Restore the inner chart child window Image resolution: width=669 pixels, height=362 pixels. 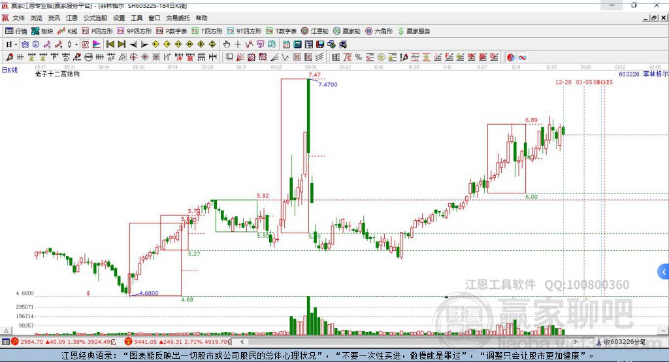pyautogui.click(x=655, y=18)
